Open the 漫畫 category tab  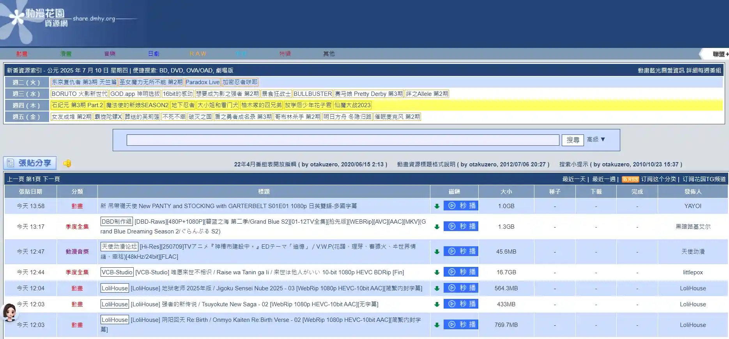click(x=66, y=54)
